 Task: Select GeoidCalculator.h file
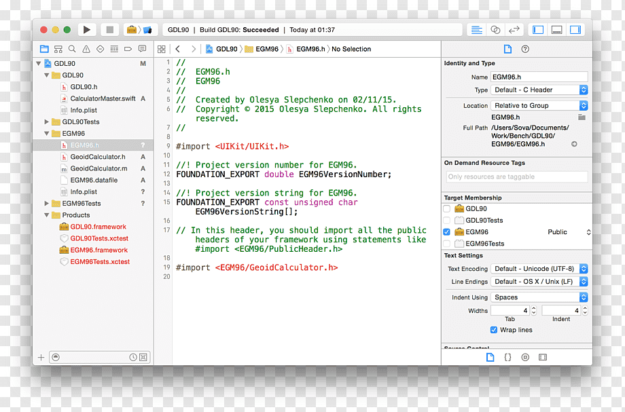[x=98, y=157]
